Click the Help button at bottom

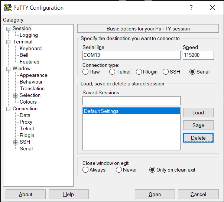point(69,194)
